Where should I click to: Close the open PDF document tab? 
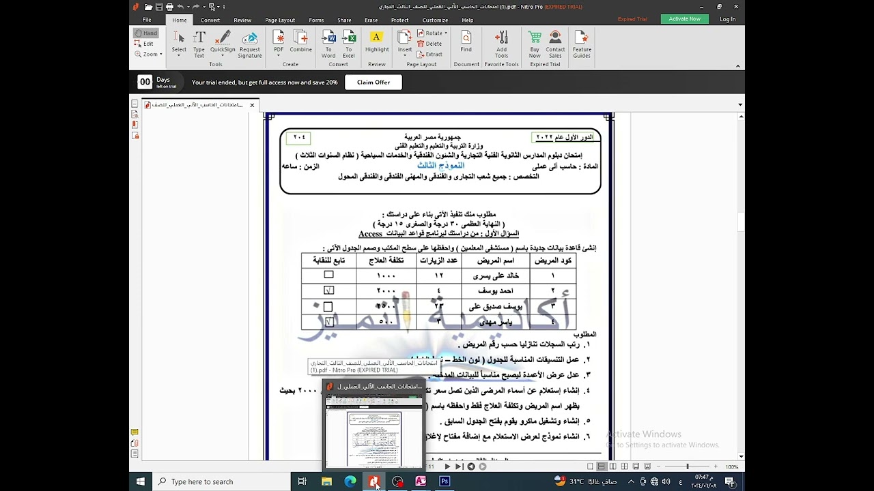(x=252, y=105)
